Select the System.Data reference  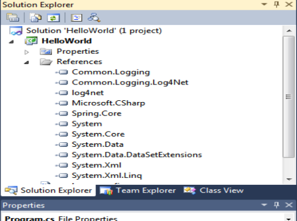[x=98, y=144]
